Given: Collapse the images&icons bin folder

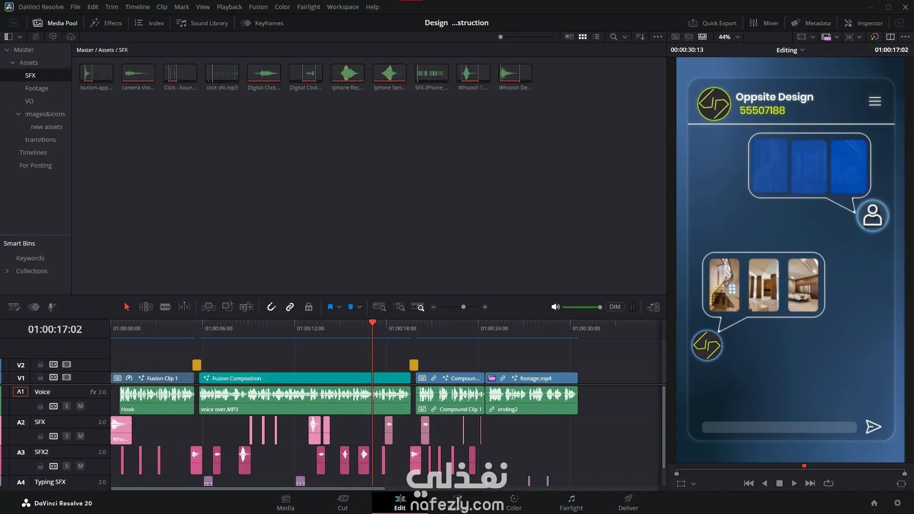Looking at the screenshot, I should (19, 114).
